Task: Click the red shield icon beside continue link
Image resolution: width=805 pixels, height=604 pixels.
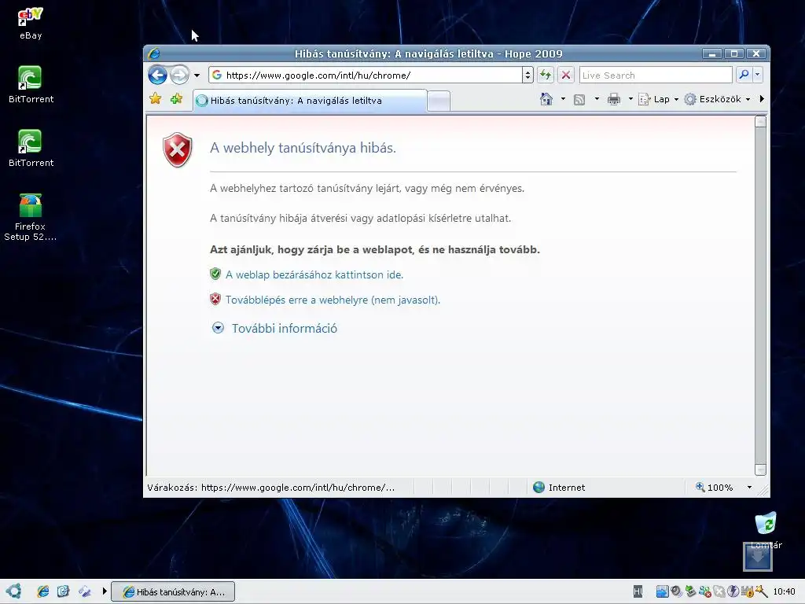Action: click(x=215, y=299)
